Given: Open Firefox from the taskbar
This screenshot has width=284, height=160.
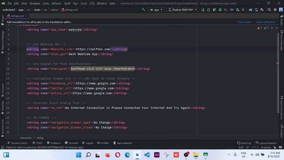Looking at the screenshot, I should (108, 155).
